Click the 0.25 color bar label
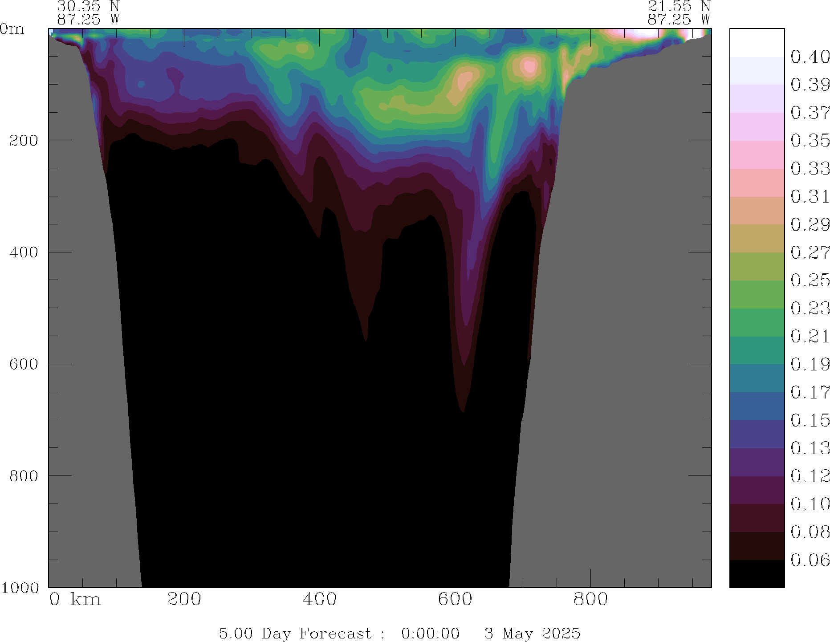The image size is (830, 642). (810, 280)
